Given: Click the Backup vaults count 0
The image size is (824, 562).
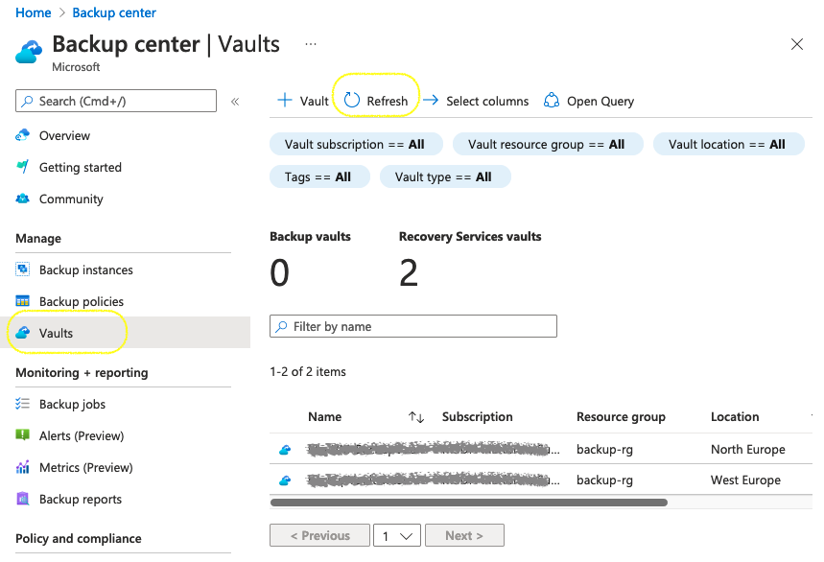Looking at the screenshot, I should [279, 273].
